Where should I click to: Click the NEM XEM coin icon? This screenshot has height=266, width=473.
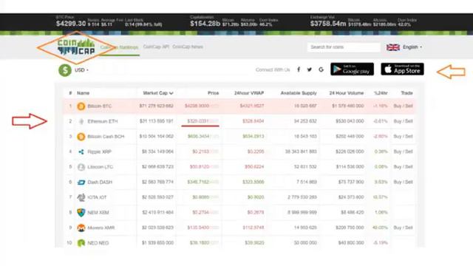pyautogui.click(x=81, y=212)
